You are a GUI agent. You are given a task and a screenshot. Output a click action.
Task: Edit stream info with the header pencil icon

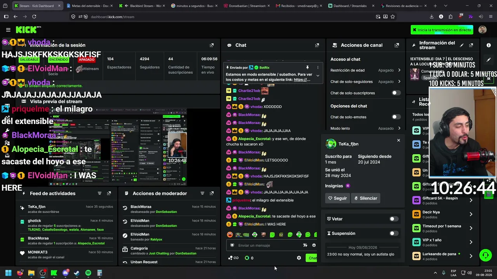click(462, 45)
